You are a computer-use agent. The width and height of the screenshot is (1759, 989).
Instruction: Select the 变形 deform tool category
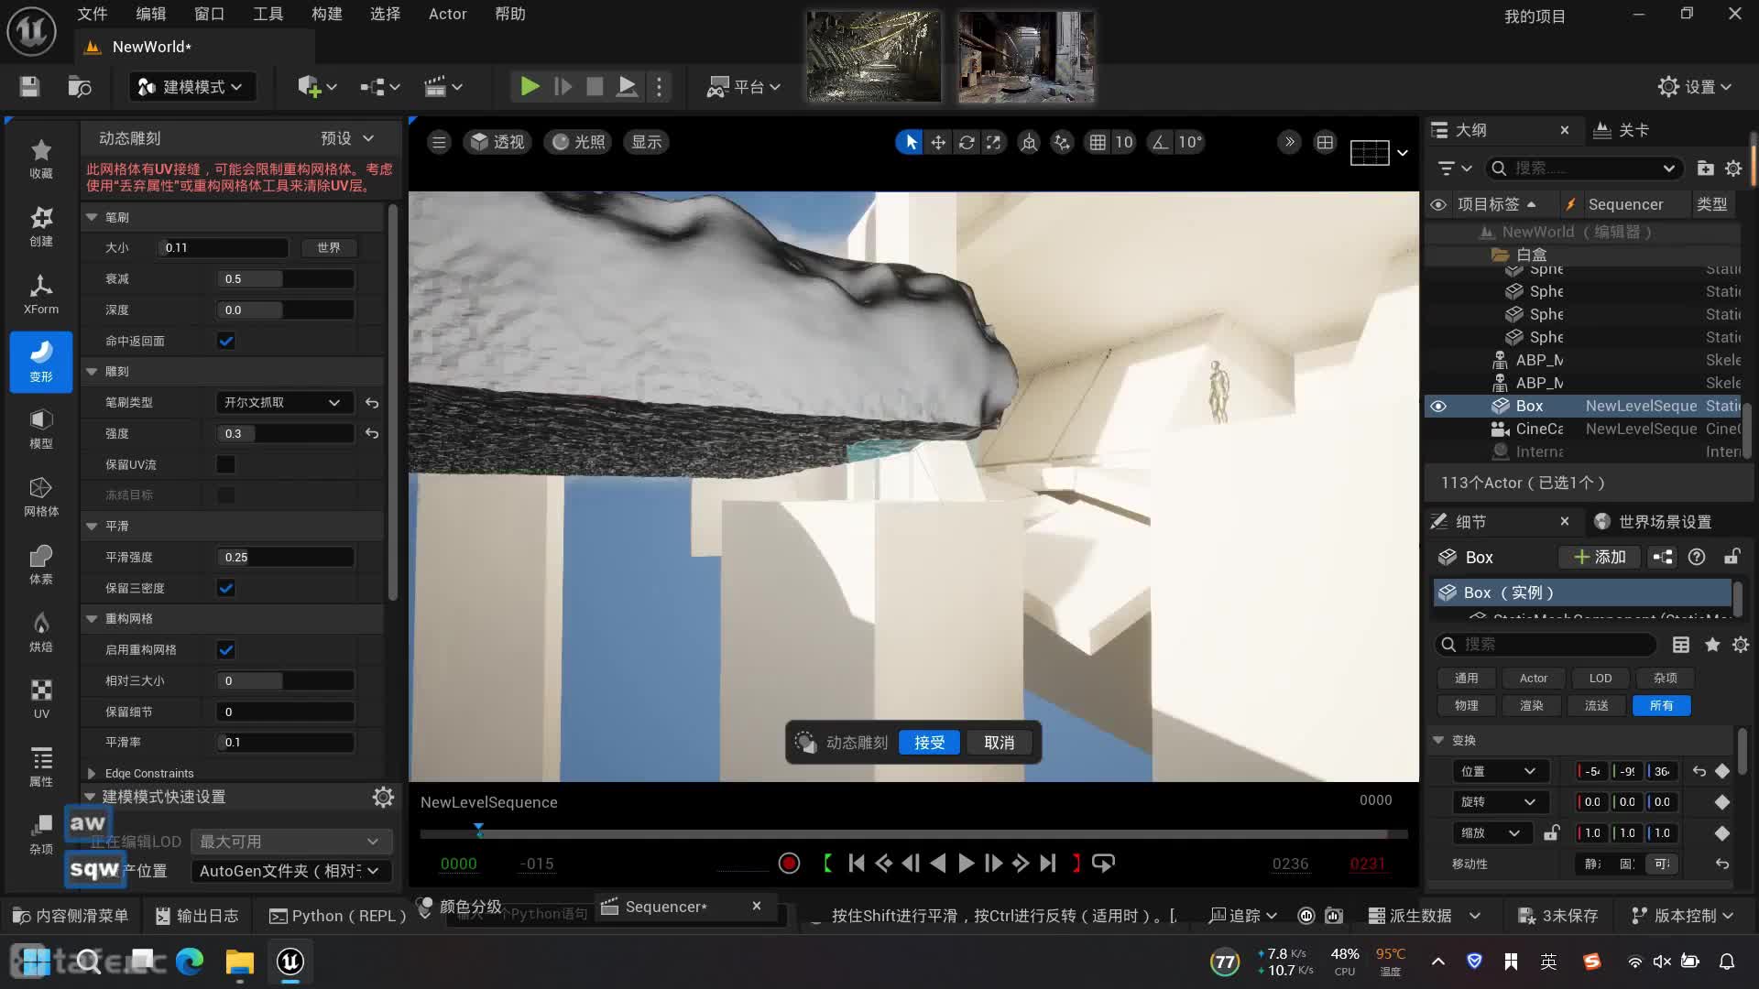tap(41, 362)
